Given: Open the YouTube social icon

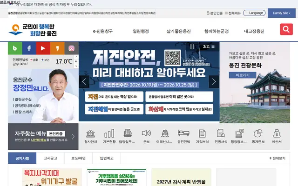Looking at the screenshot, I should click(43, 48).
